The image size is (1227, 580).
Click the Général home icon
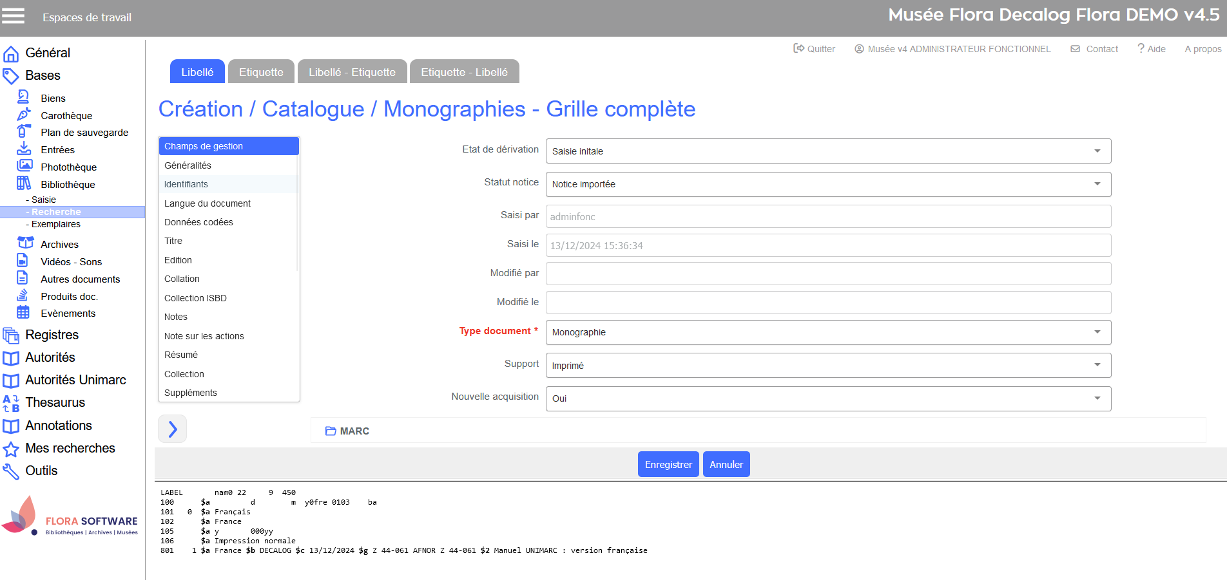(11, 53)
